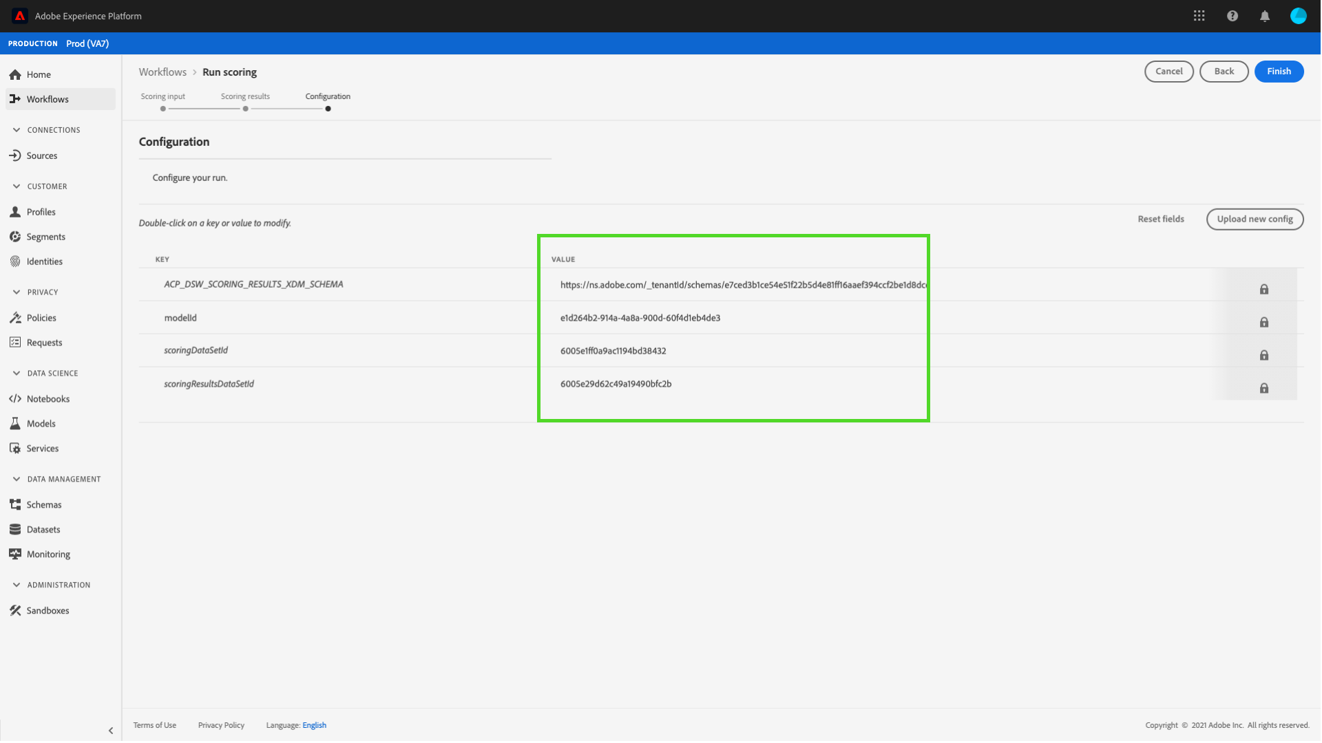
Task: Open Workflows in the sidebar
Action: point(48,99)
